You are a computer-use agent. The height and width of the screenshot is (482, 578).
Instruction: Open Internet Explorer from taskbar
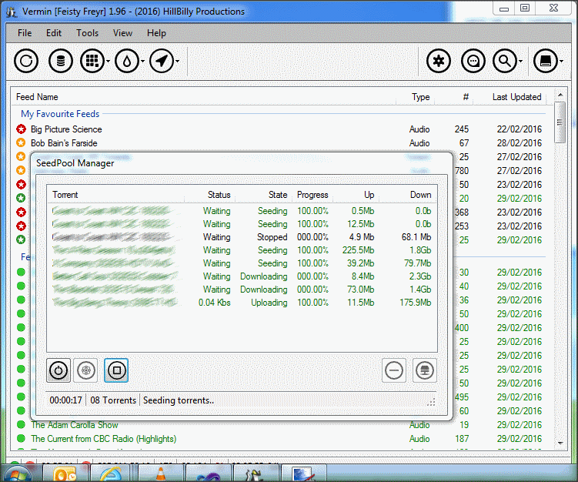click(112, 474)
